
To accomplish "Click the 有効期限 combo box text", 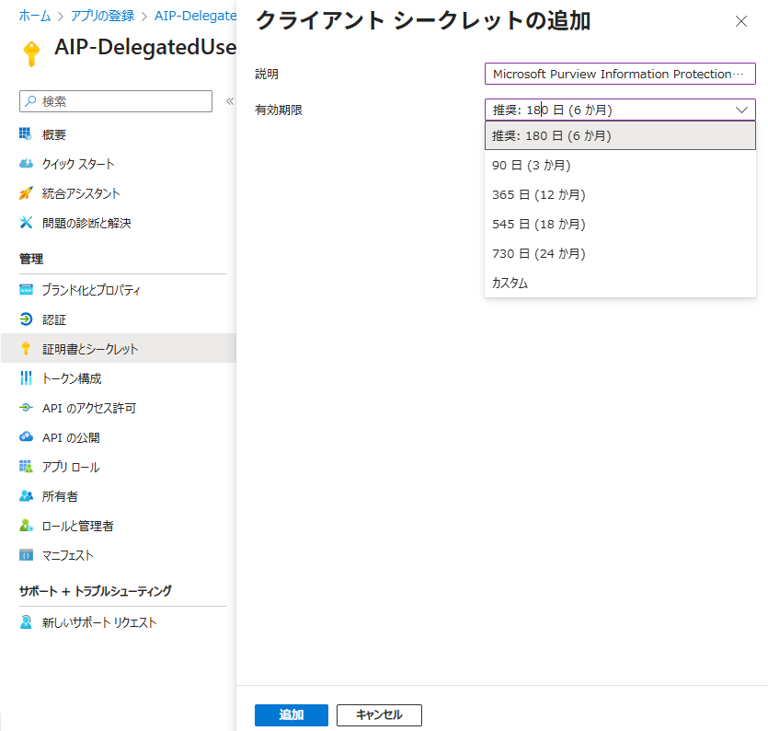I will (553, 110).
